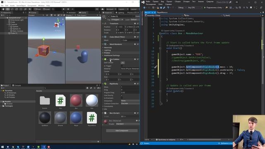Open the Shaded draw mode dropdown

point(36,15)
